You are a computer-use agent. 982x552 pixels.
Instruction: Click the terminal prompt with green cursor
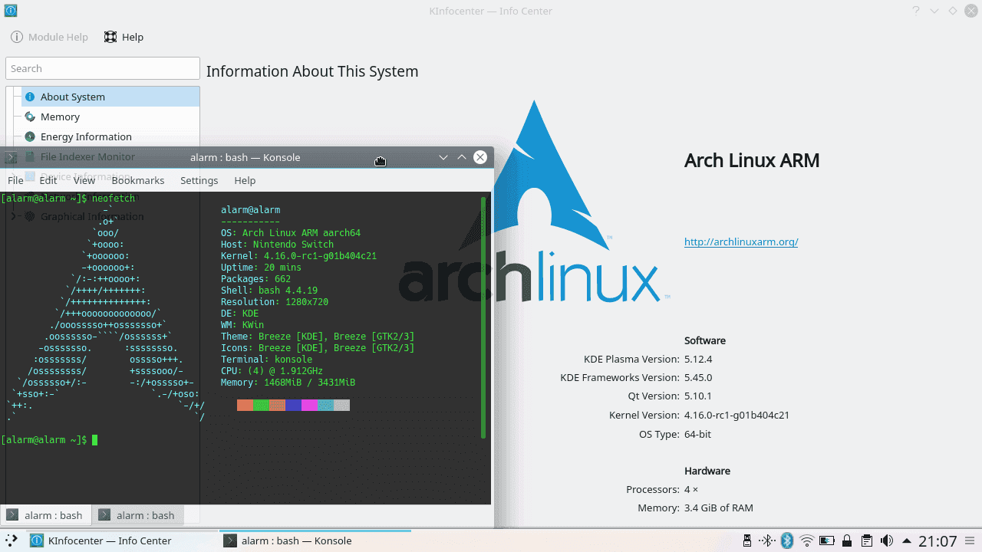(x=50, y=440)
